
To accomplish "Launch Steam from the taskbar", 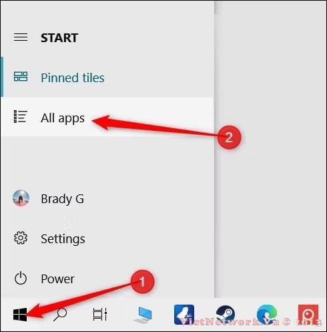I will (x=226, y=315).
